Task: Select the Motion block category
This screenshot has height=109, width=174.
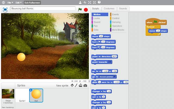Action: coord(100,14)
